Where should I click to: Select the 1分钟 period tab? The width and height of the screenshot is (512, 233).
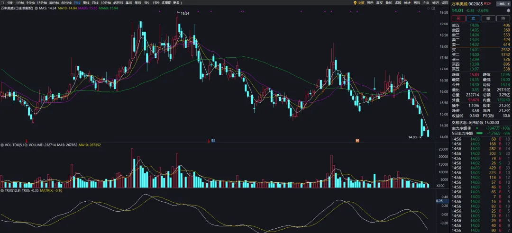pos(20,3)
